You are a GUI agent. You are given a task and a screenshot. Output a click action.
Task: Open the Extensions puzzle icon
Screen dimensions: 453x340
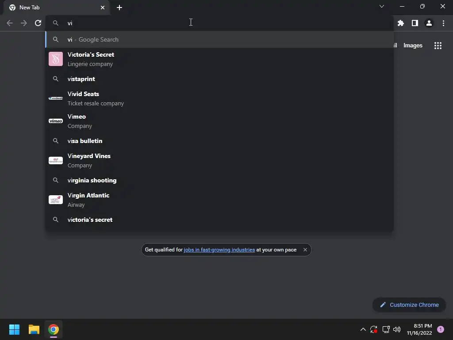click(x=401, y=23)
